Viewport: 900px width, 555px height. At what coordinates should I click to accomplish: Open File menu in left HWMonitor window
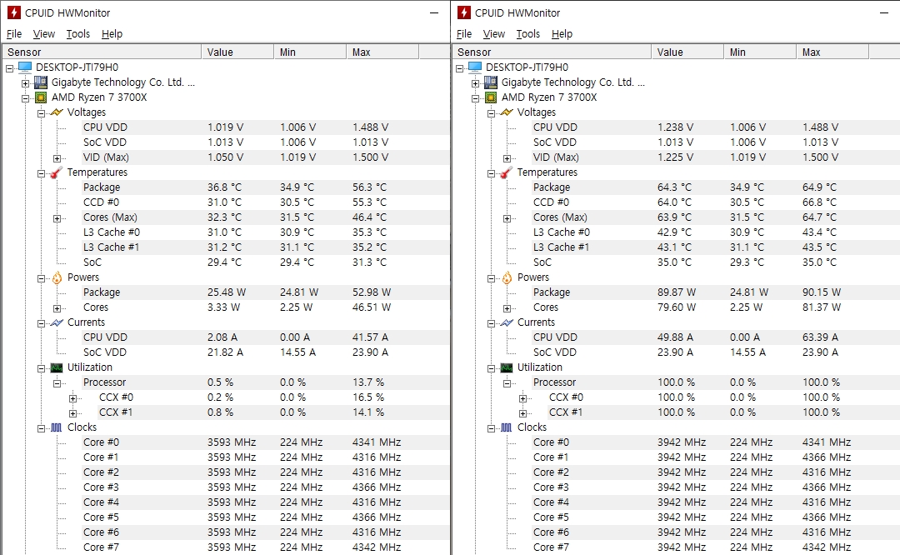[x=14, y=34]
